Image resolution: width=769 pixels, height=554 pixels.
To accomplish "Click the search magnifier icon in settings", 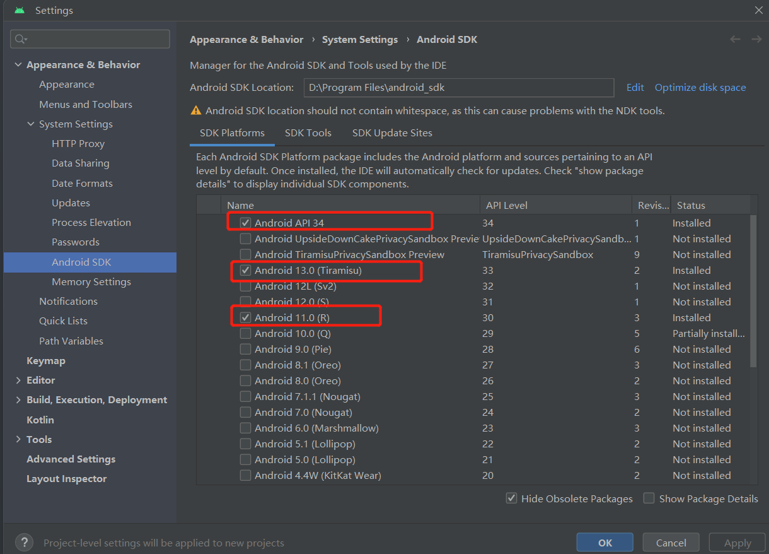I will pyautogui.click(x=20, y=39).
